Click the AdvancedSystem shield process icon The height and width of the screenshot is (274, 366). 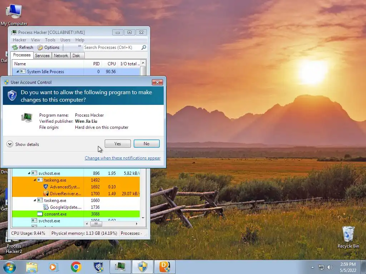pos(46,187)
